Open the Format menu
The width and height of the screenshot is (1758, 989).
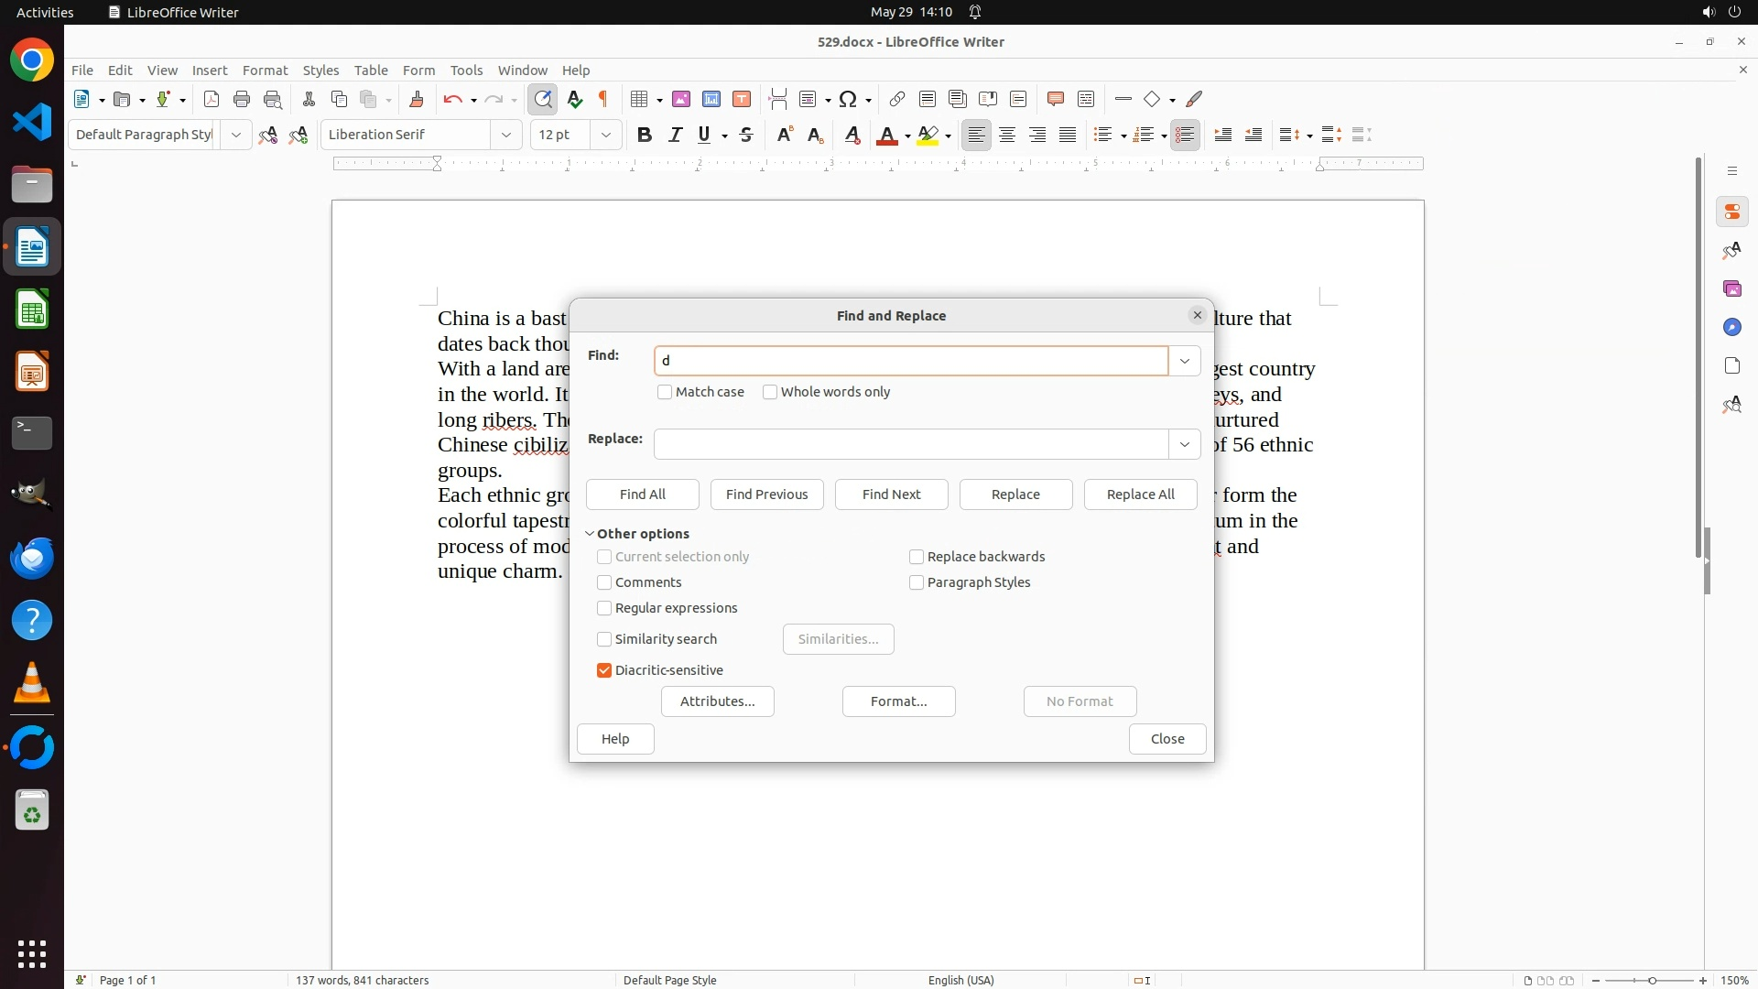pos(265,71)
